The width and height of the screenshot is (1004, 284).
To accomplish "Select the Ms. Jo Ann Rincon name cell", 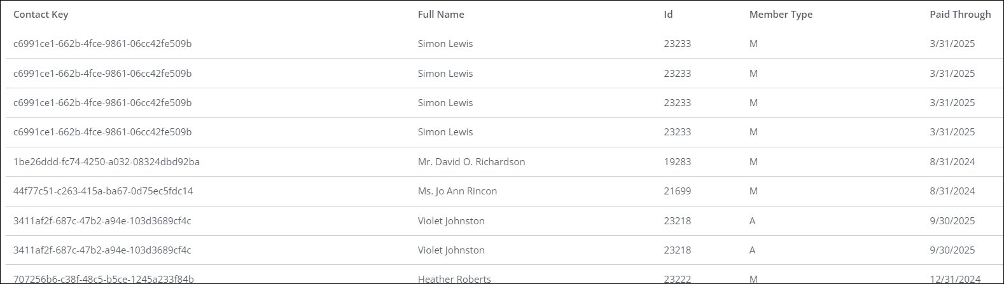I will 457,191.
